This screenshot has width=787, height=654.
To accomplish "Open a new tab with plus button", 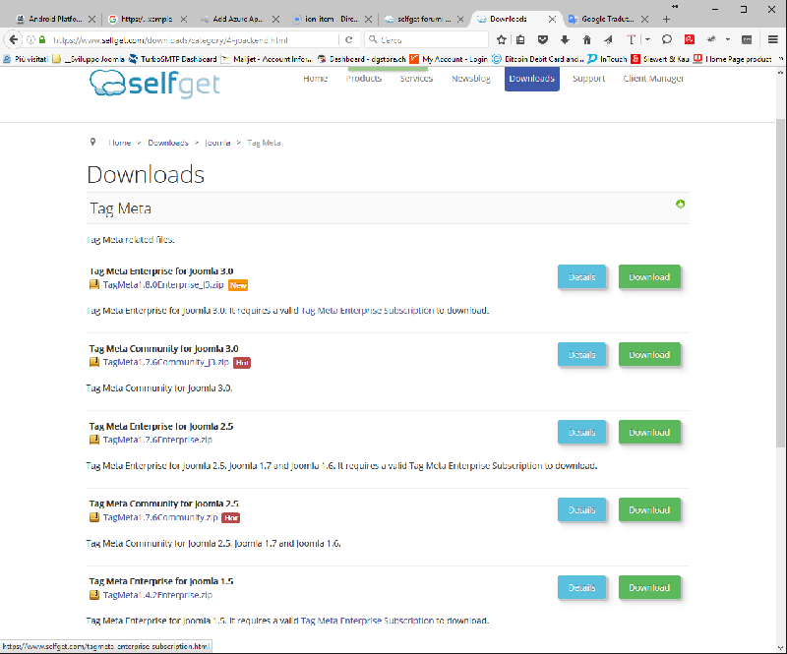I will pyautogui.click(x=666, y=19).
